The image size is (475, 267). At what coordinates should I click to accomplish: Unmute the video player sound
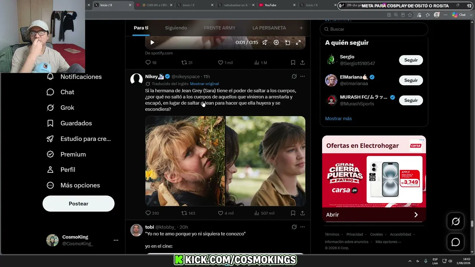pyautogui.click(x=265, y=42)
